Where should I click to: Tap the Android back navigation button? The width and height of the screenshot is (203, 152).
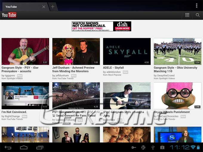(8, 147)
